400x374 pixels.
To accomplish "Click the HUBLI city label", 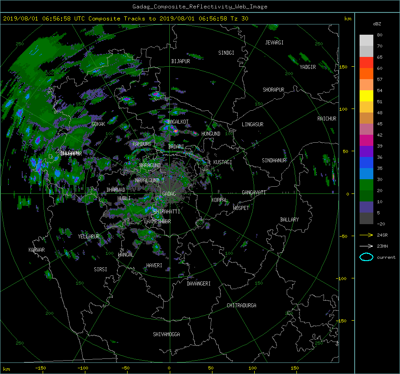I will pos(124,198).
